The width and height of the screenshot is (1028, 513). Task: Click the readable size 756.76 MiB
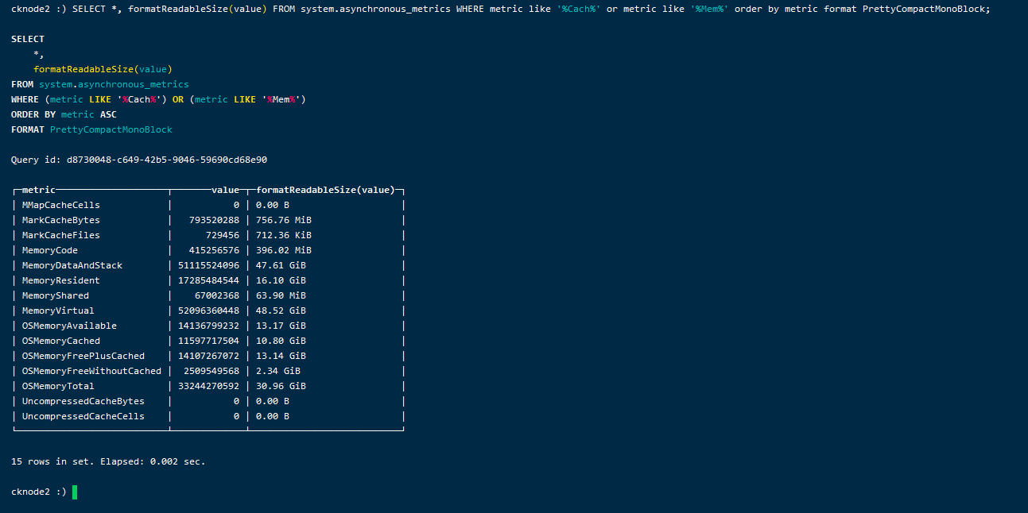[284, 220]
